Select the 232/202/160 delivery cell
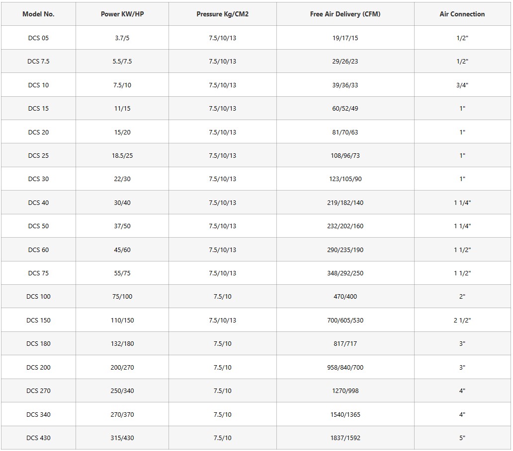The height and width of the screenshot is (451, 513). click(x=345, y=226)
